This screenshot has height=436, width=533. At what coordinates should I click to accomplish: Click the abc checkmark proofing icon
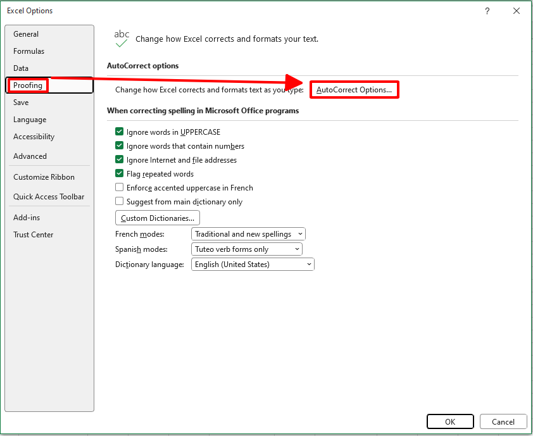pos(122,39)
